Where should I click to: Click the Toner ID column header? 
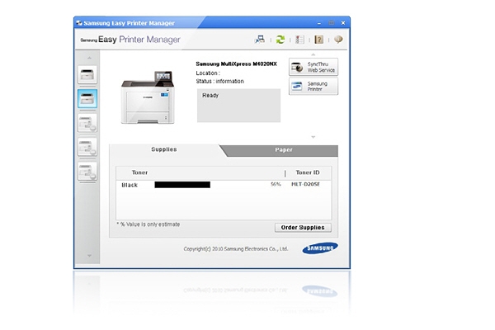(308, 172)
